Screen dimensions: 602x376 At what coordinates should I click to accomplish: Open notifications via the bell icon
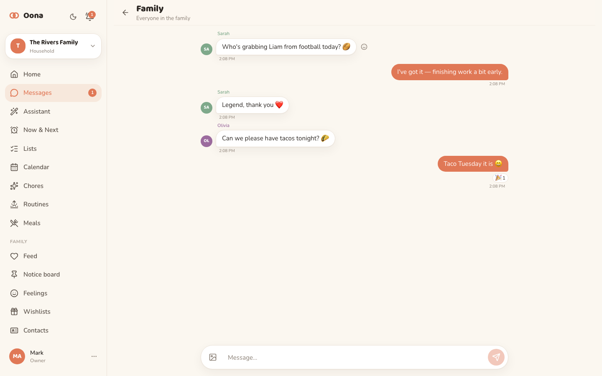89,17
